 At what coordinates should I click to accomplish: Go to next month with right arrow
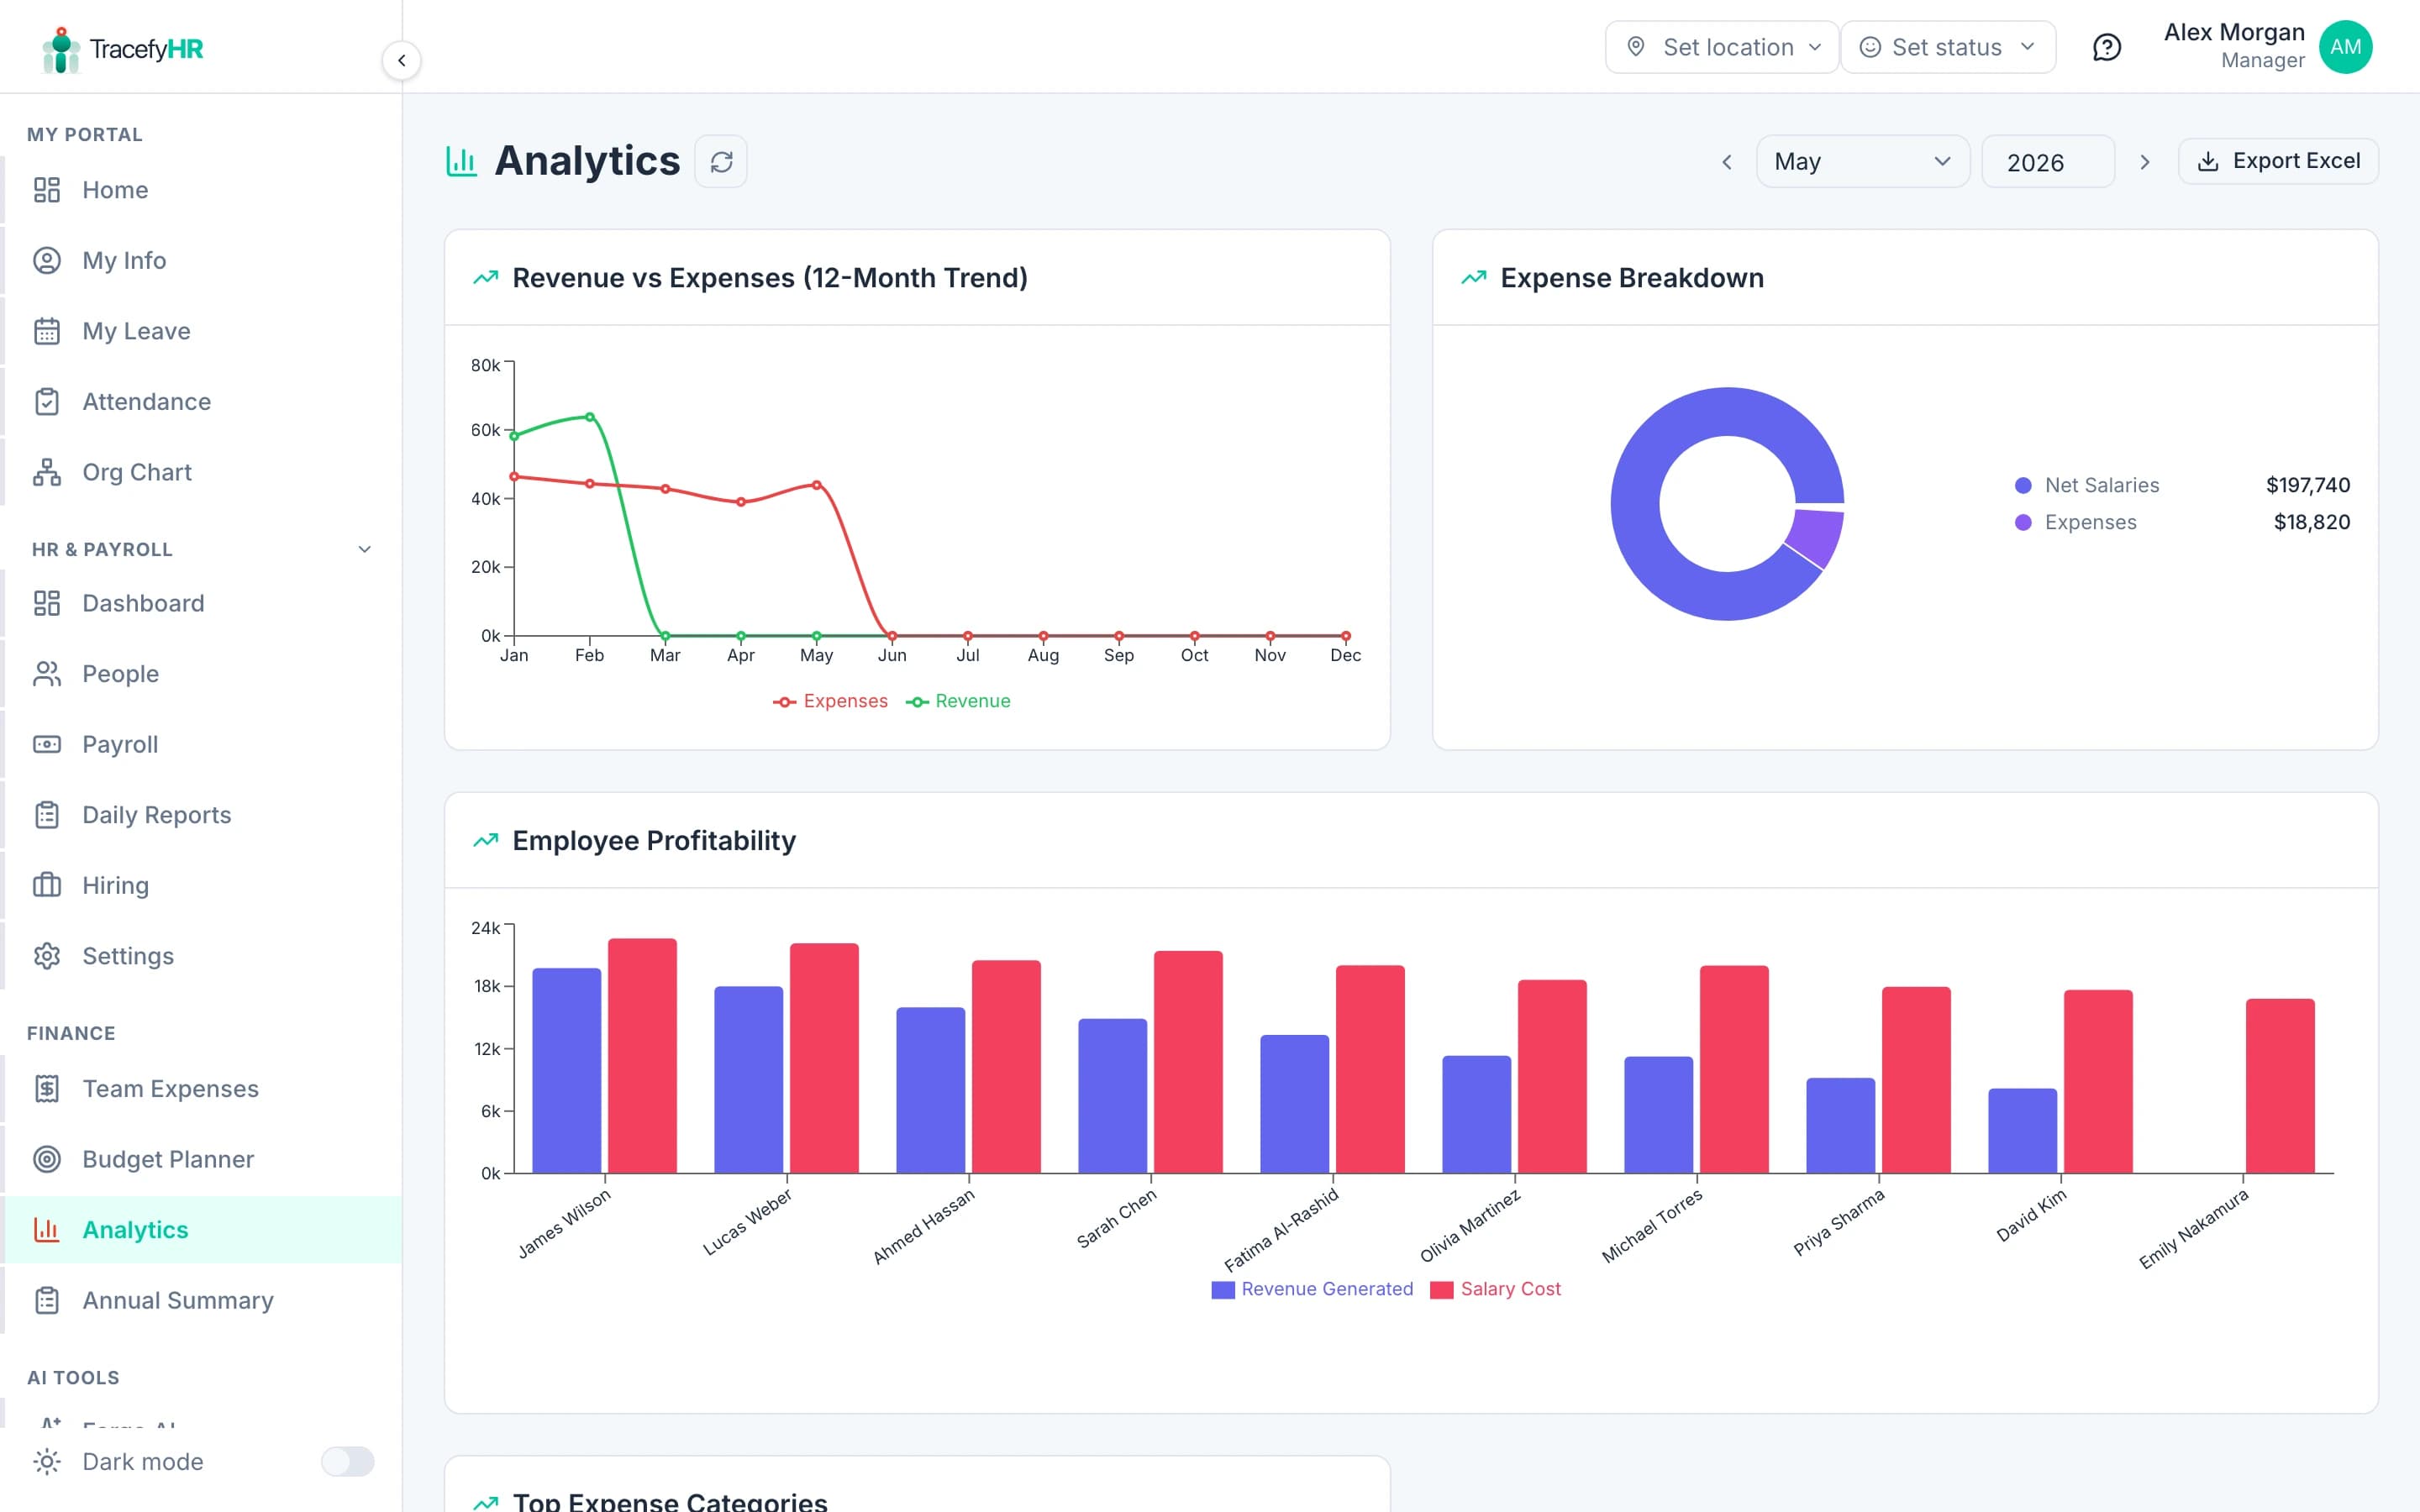click(2144, 162)
